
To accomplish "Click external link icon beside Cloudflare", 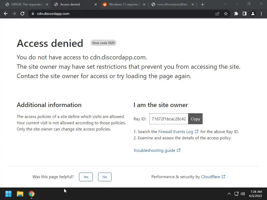I will click(x=223, y=177).
